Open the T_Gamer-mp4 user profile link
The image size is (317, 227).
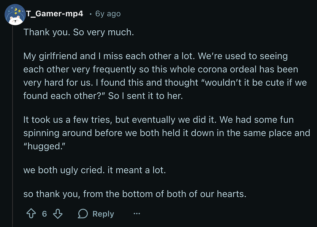(x=54, y=14)
